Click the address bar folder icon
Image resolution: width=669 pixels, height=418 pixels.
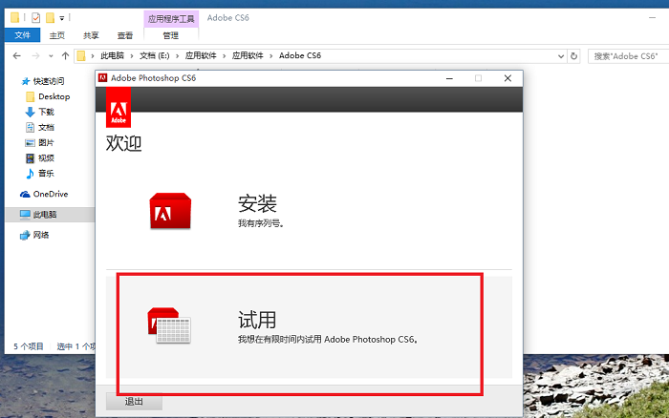[81, 55]
